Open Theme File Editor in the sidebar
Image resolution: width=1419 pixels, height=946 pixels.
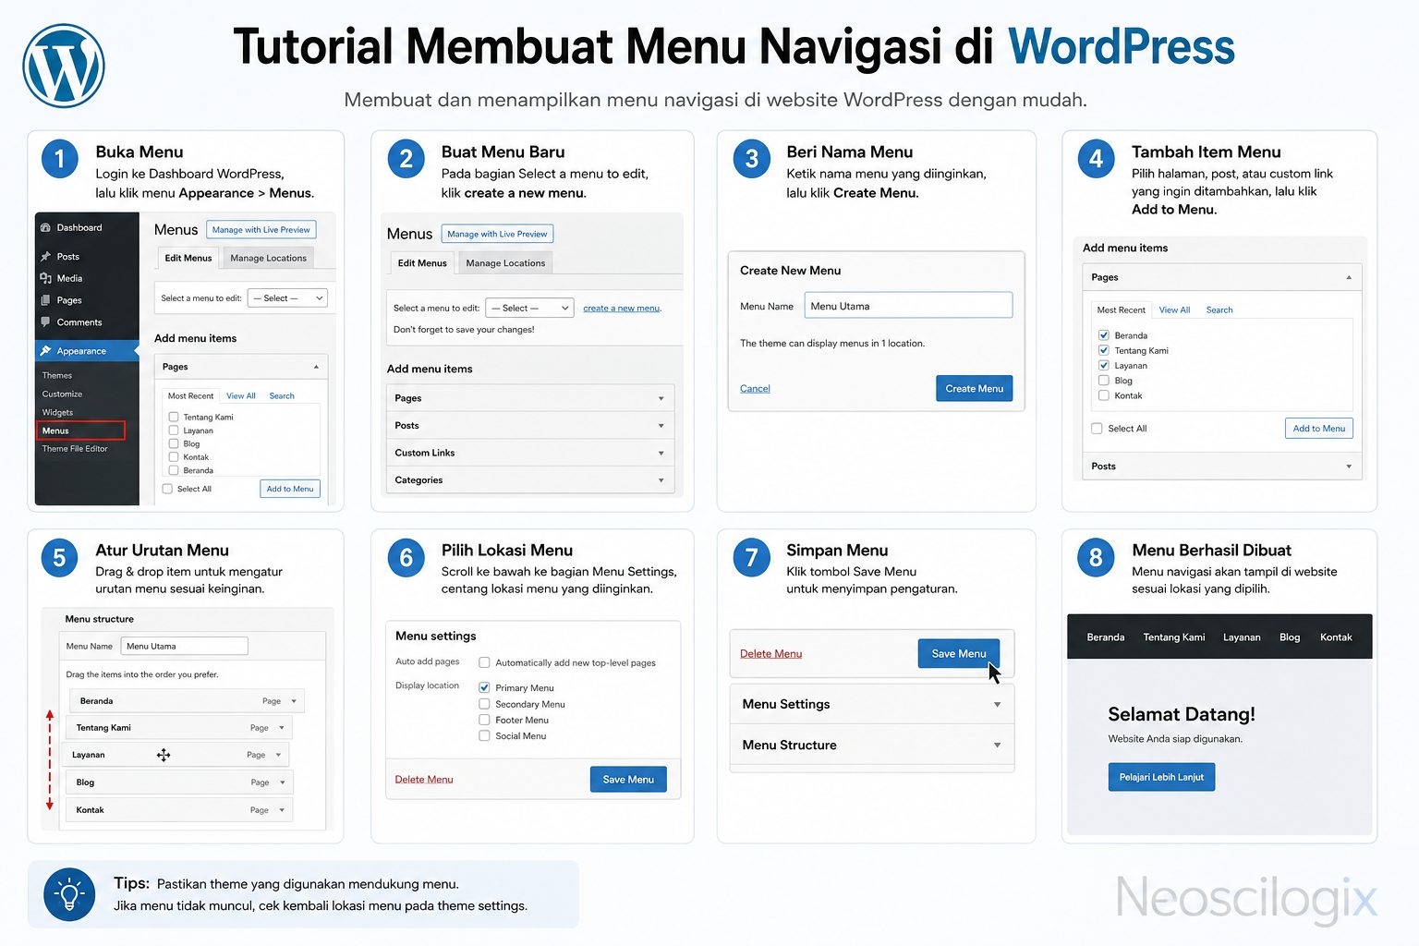pos(75,449)
